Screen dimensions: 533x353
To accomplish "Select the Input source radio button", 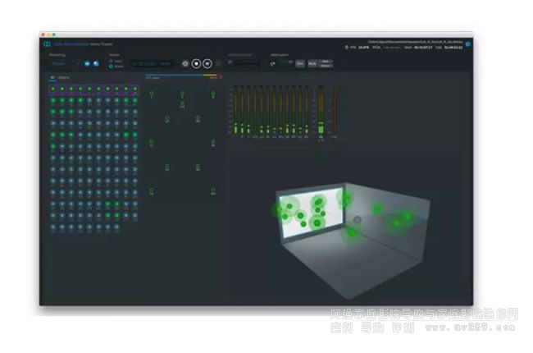I will (112, 60).
